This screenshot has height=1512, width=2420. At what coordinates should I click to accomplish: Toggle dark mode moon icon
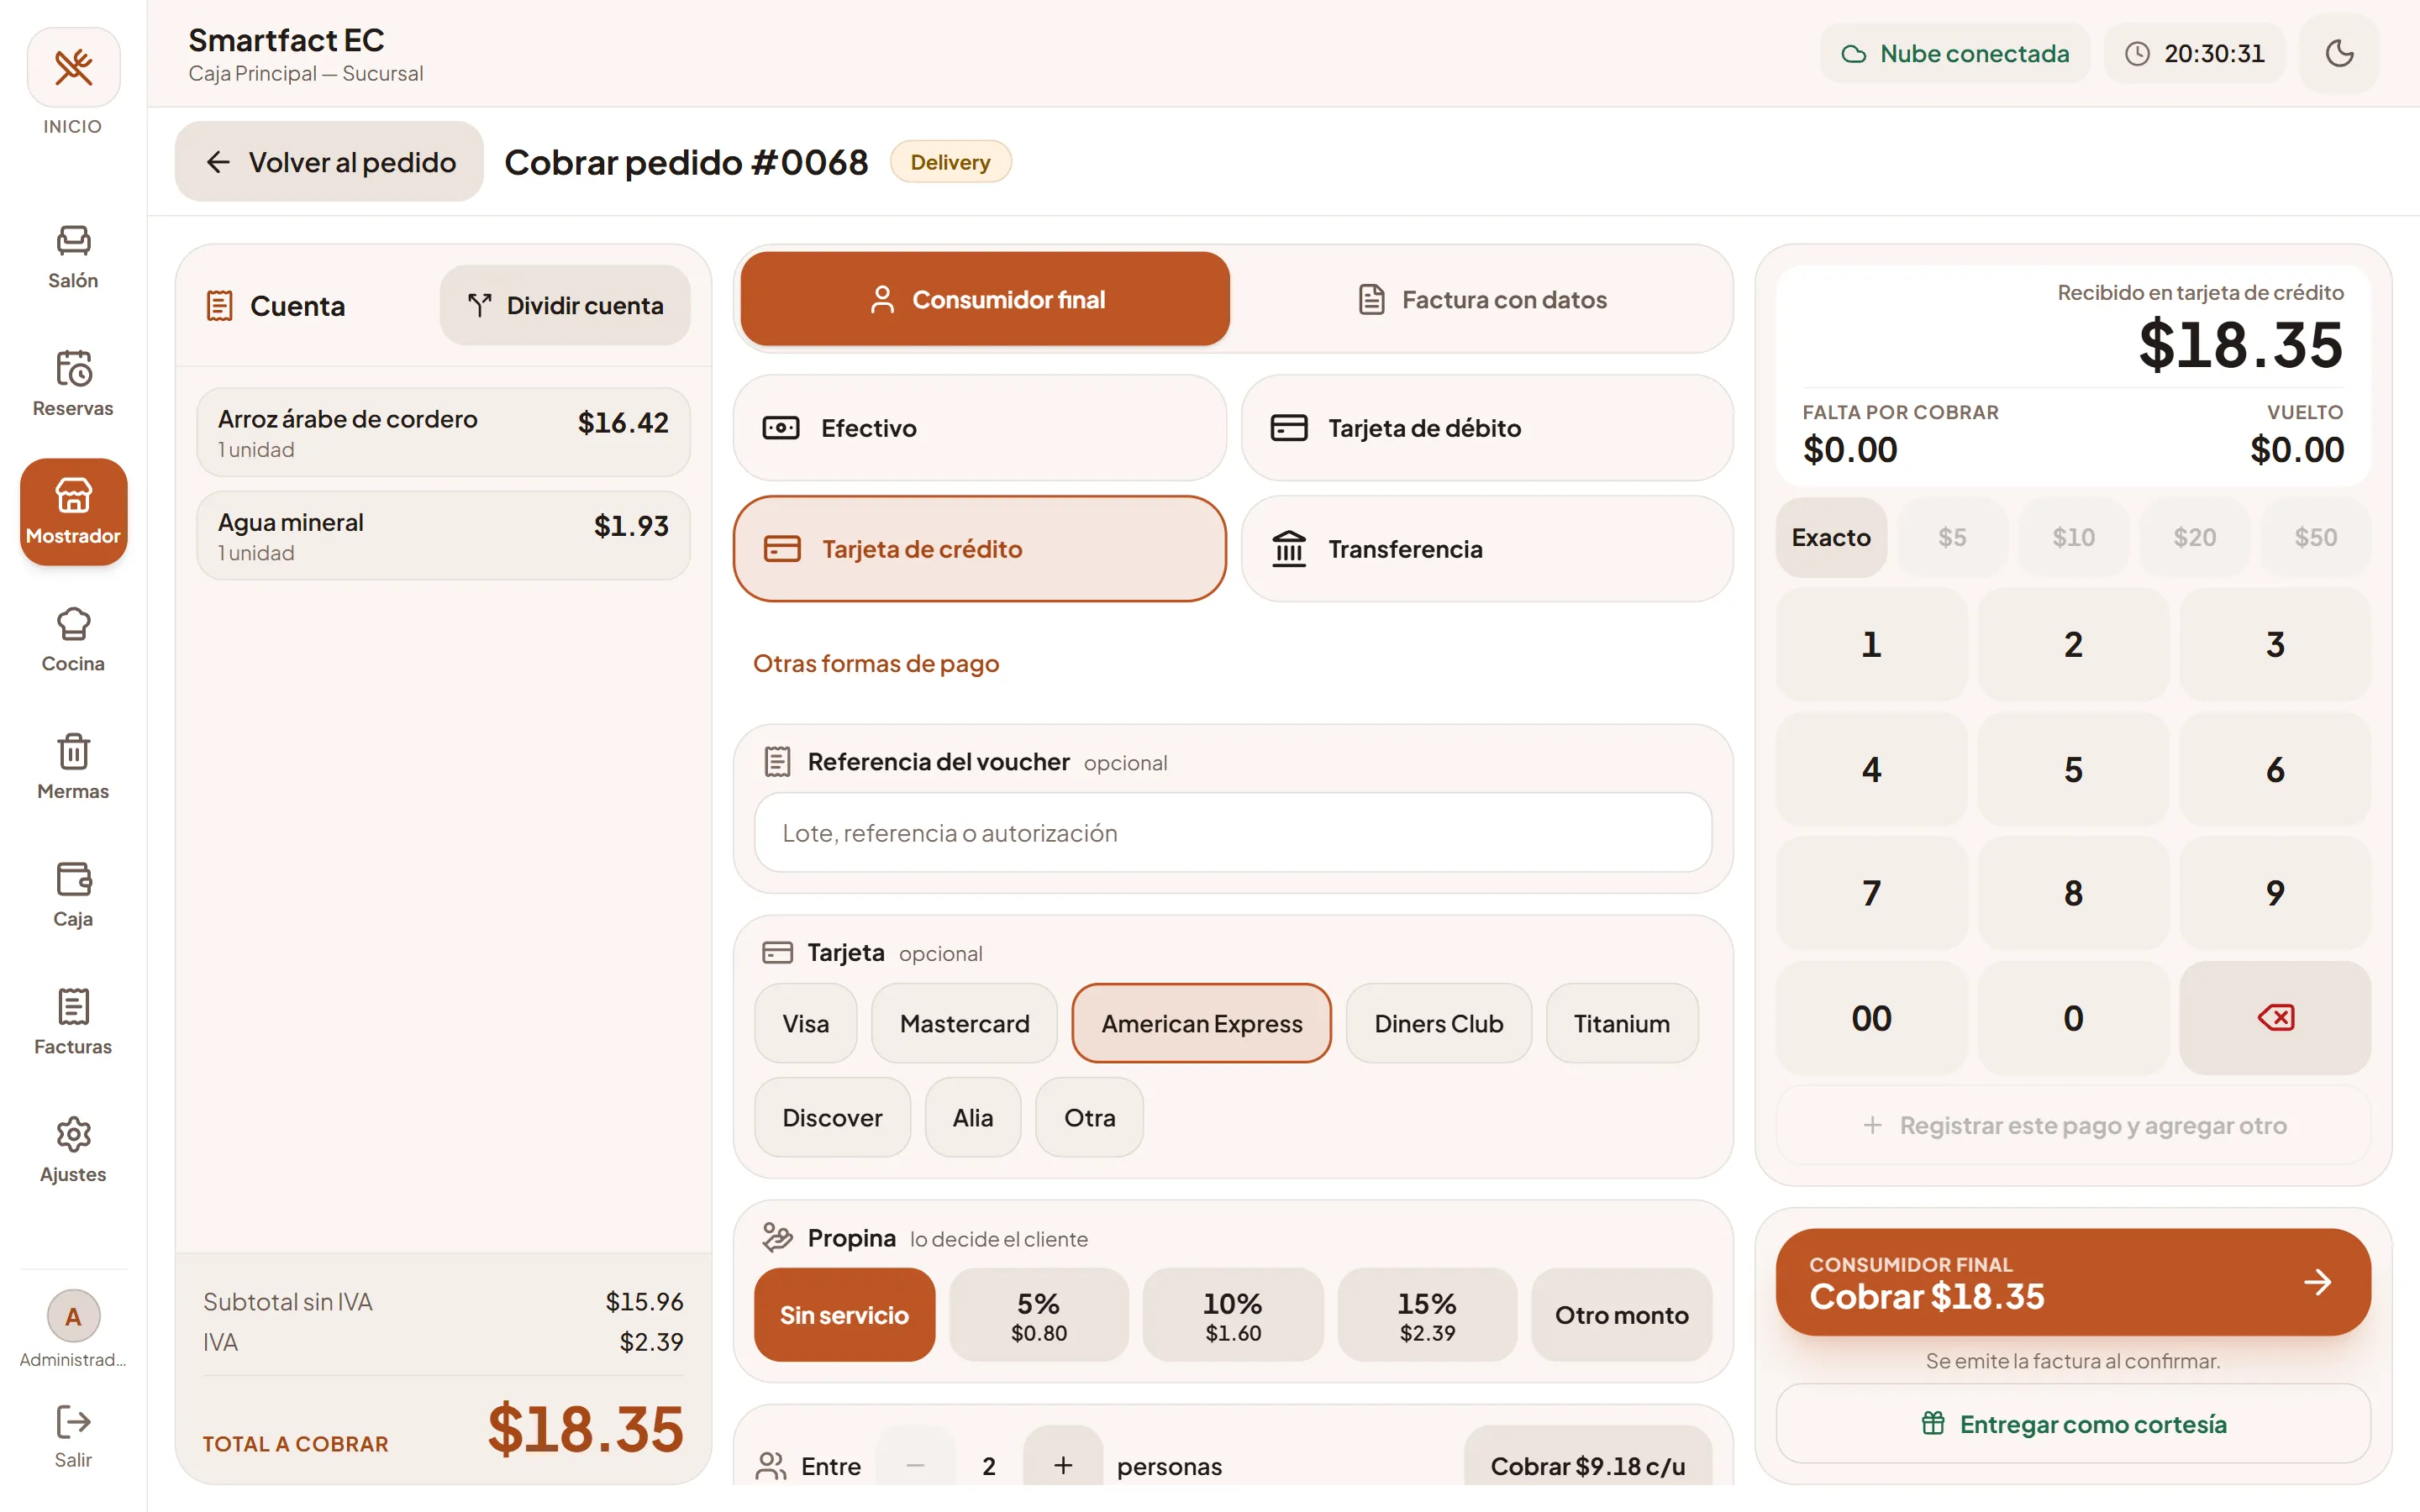click(x=2339, y=53)
